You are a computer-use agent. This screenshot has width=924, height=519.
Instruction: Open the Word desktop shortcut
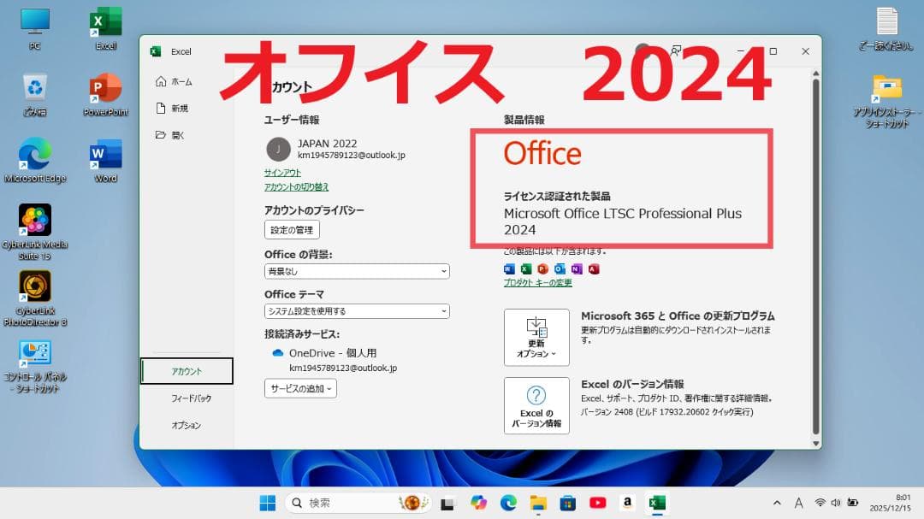click(x=105, y=160)
